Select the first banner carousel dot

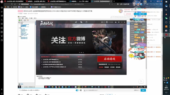pyautogui.click(x=80, y=53)
